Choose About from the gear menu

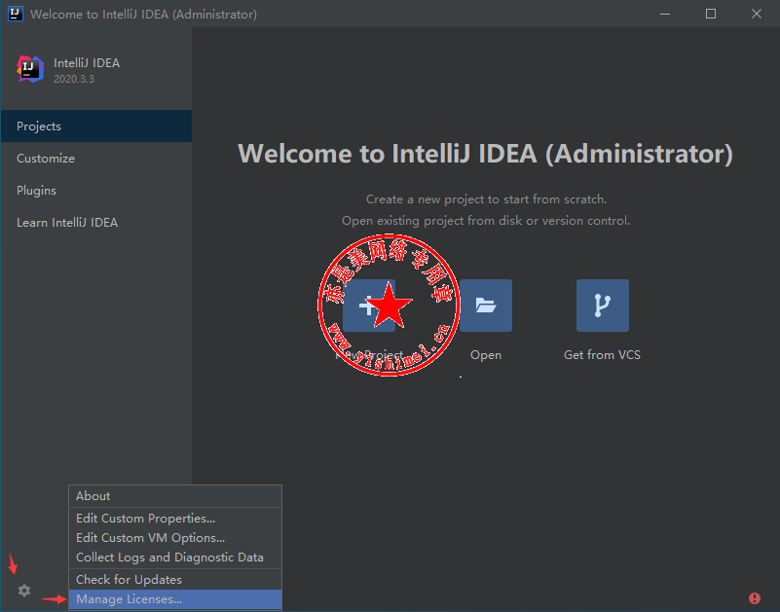175,496
